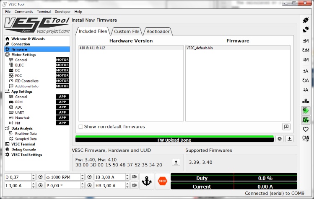Screen dimensions: 314x199
Task: Click handbrake icon next to HB 3,00 A
Action: [135, 186]
